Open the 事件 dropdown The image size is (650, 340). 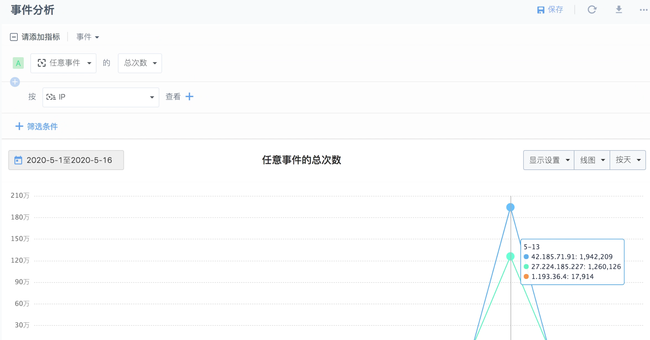point(88,37)
